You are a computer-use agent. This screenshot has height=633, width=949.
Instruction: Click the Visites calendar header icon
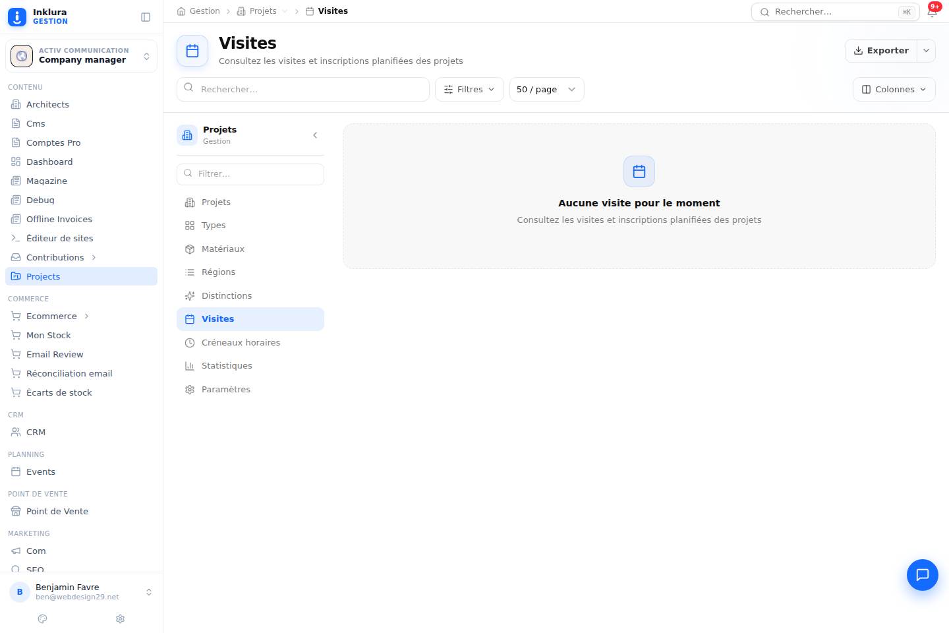tap(192, 51)
